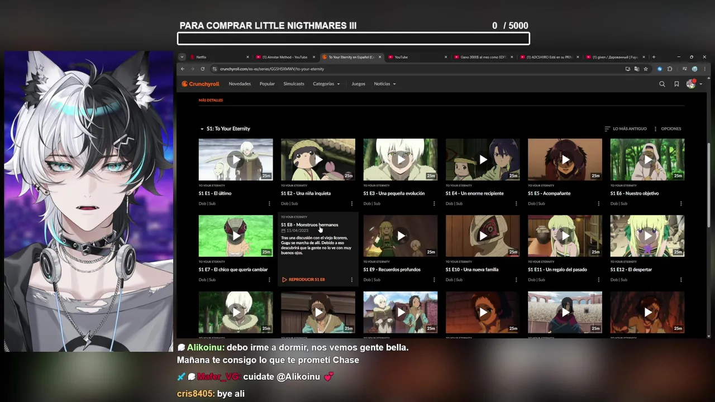This screenshot has width=715, height=402.
Task: Open browser extensions puzzle icon
Action: click(670, 69)
